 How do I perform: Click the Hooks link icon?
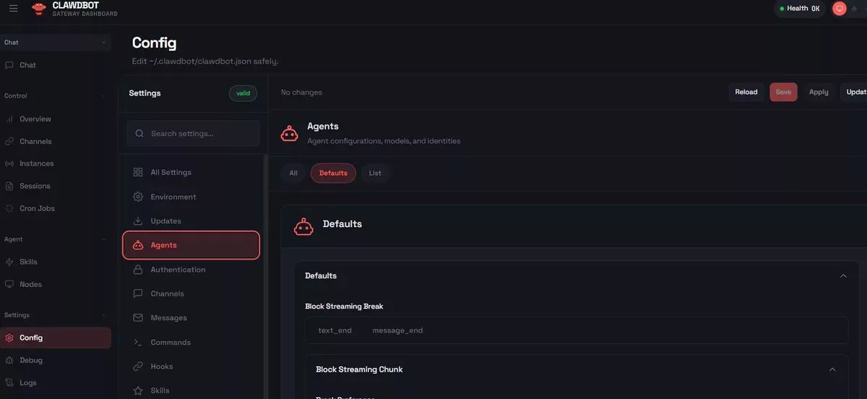click(x=138, y=366)
